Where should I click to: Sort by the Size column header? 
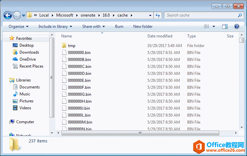230,36
